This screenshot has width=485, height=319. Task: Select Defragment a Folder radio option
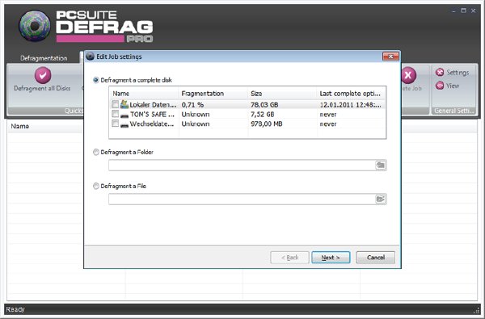(96, 152)
